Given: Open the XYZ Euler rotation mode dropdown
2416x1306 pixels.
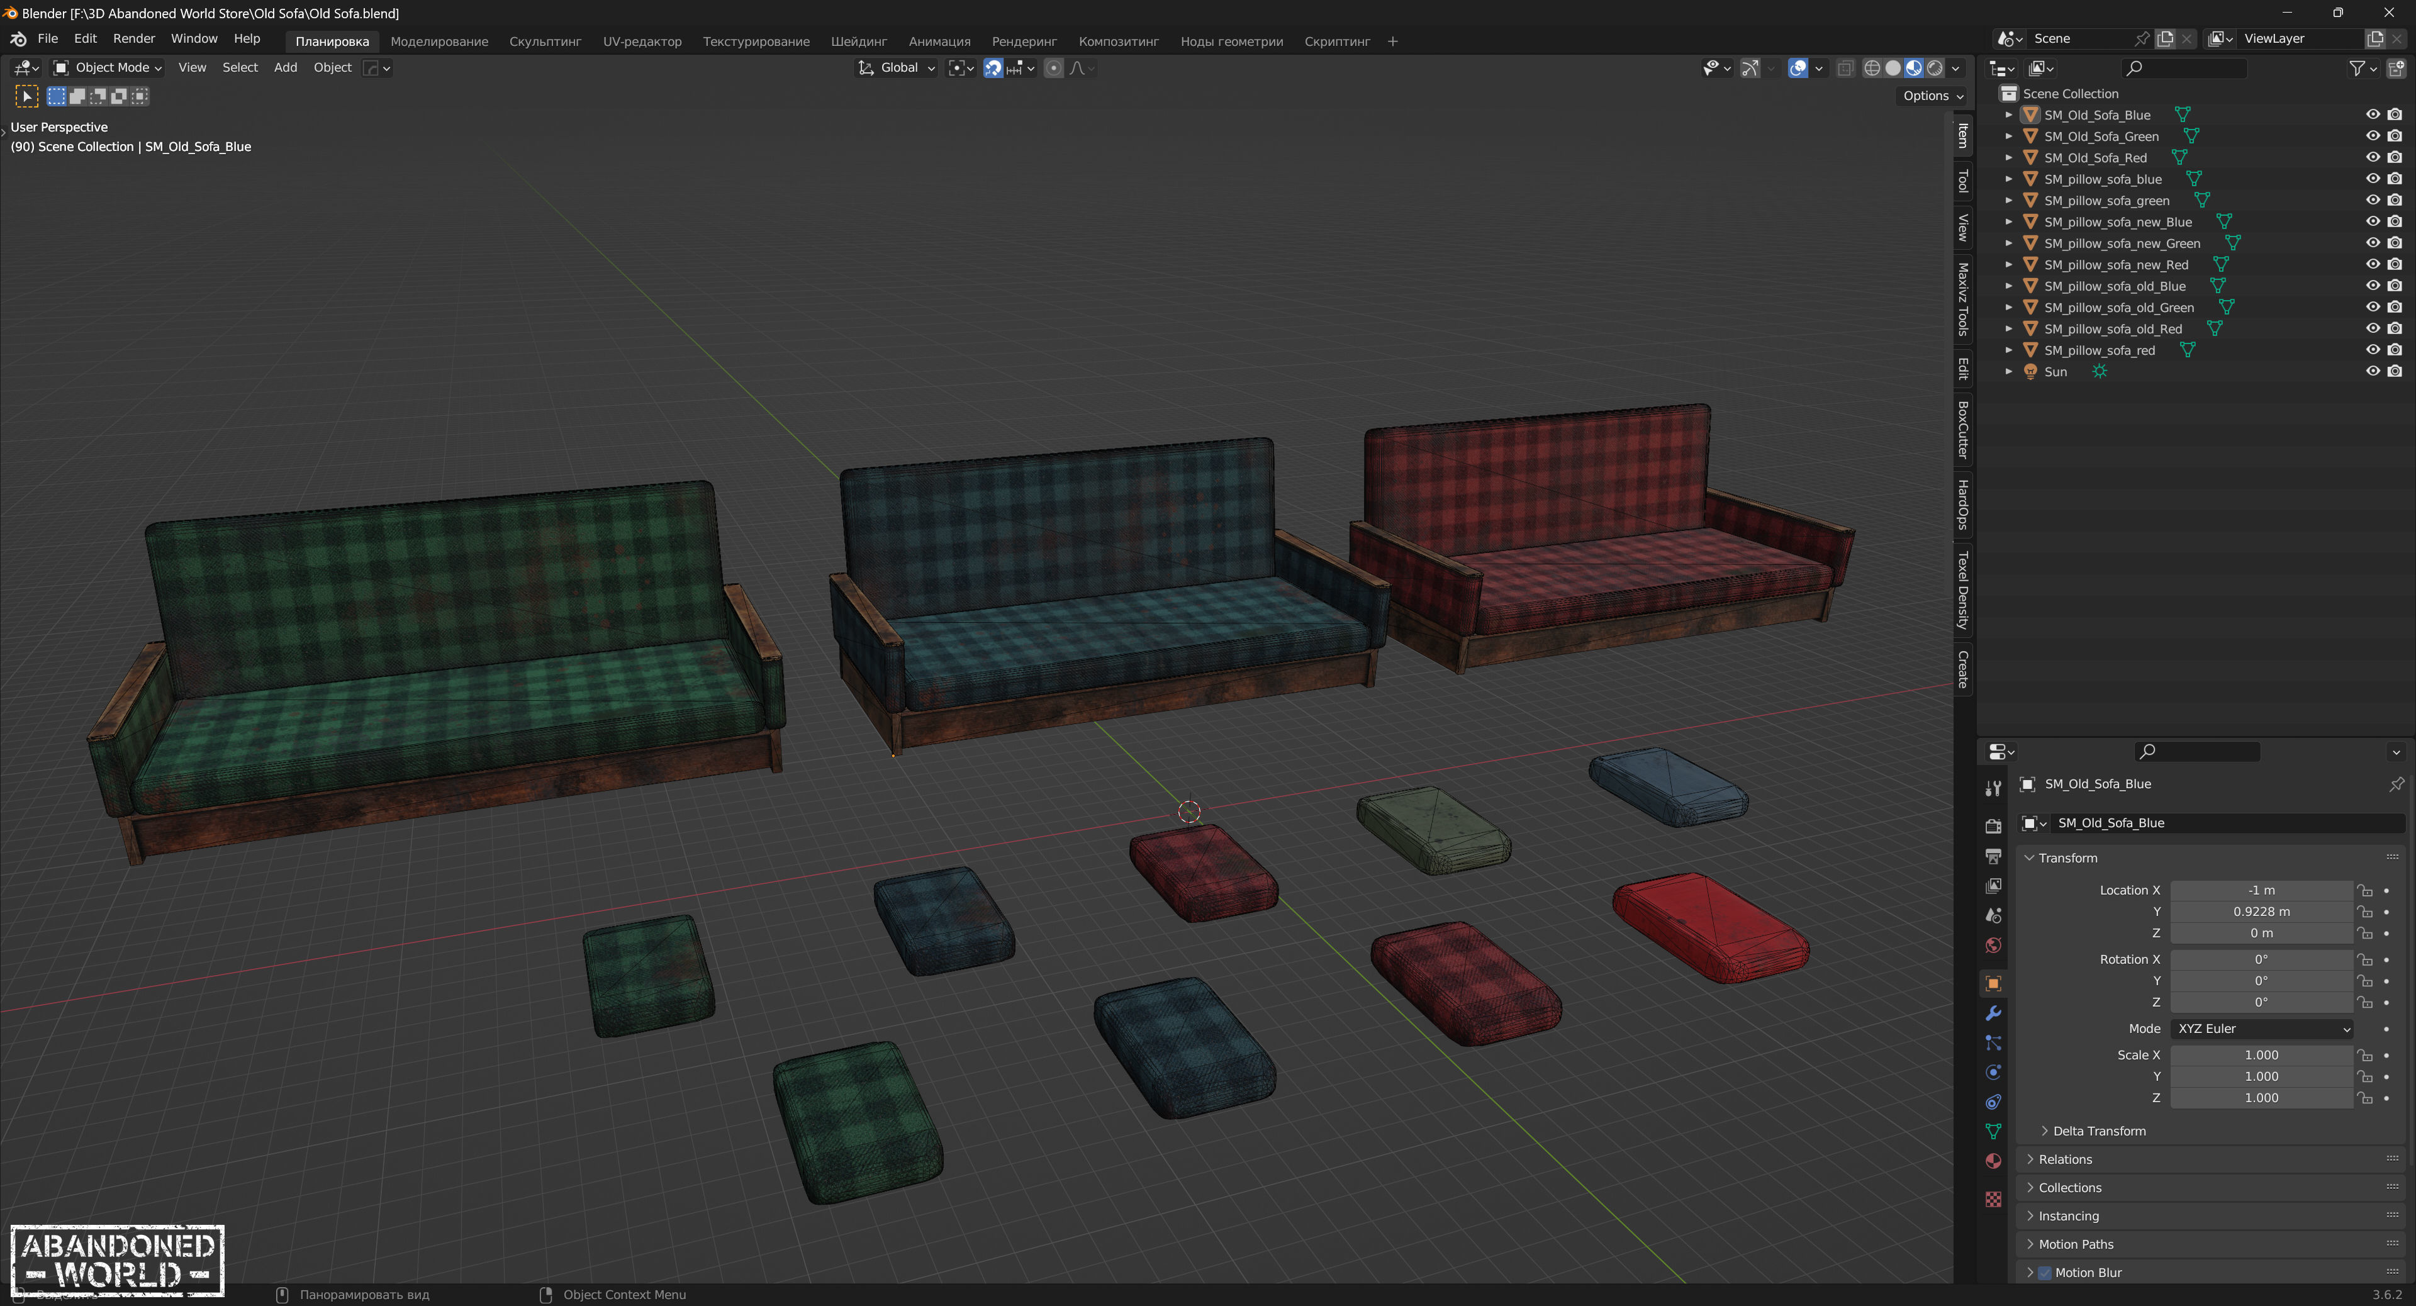Looking at the screenshot, I should (2261, 1029).
